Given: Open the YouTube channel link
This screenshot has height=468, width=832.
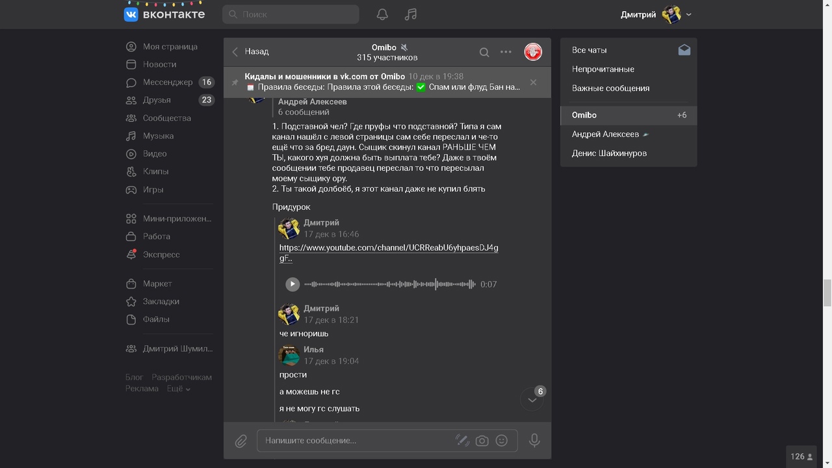Looking at the screenshot, I should click(x=388, y=248).
